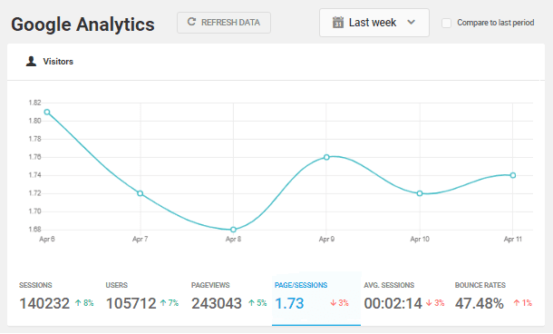
Task: Click the green up arrow next to Users
Action: click(163, 302)
